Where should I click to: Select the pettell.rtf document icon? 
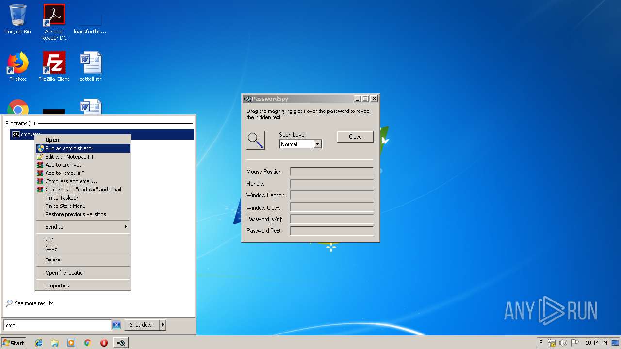pyautogui.click(x=90, y=66)
